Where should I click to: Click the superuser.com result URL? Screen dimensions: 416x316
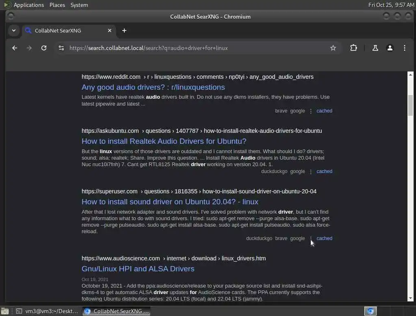click(199, 191)
